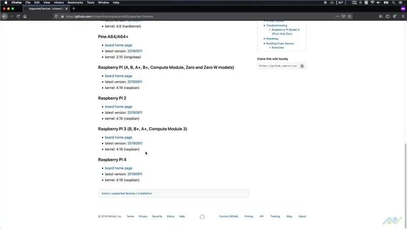Close the Supported Devices tab
This screenshot has height=229, width=407.
67,9
